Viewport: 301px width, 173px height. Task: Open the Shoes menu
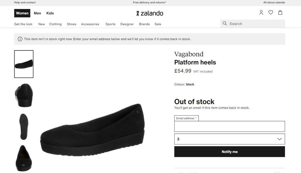tap(71, 24)
